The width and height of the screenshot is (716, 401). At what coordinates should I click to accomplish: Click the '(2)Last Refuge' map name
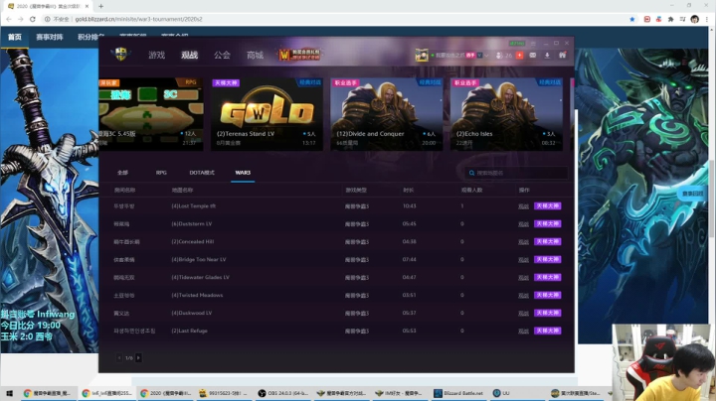(189, 331)
